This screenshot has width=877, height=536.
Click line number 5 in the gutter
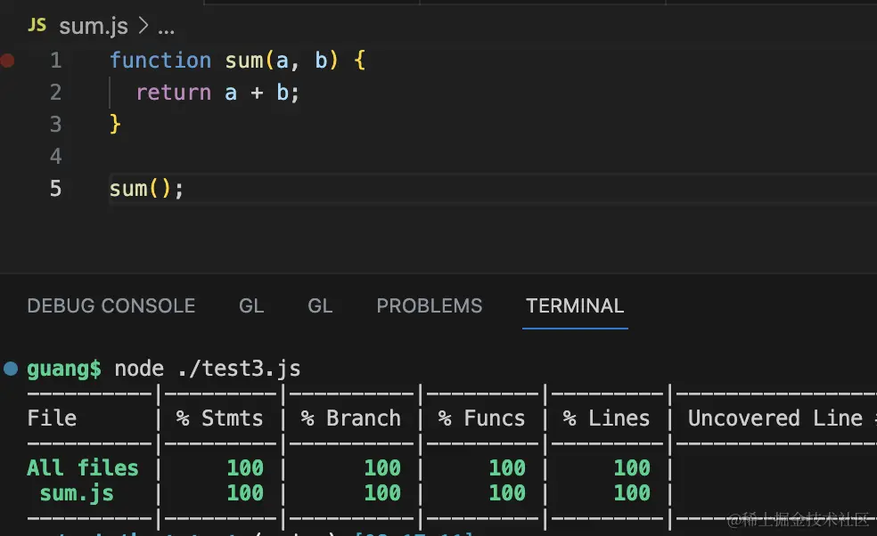tap(55, 189)
